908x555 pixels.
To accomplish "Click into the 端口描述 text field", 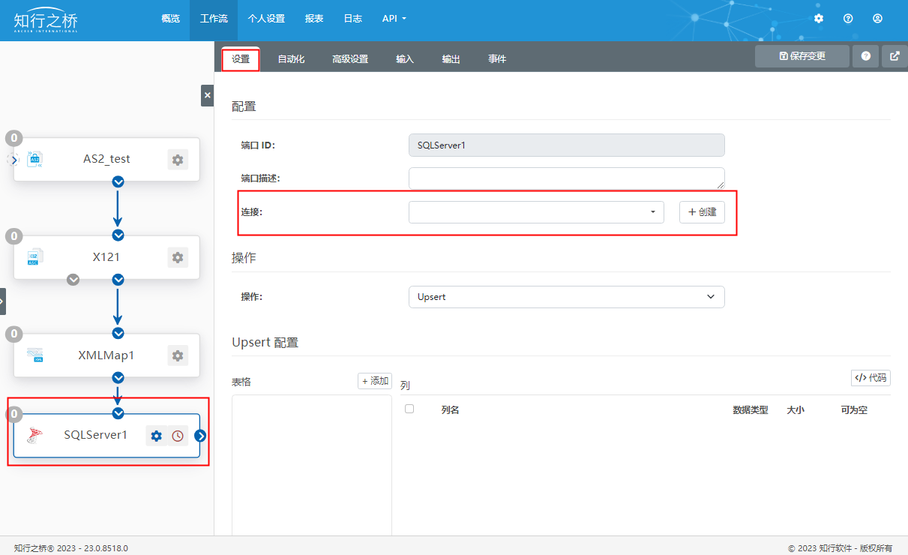I will pyautogui.click(x=566, y=178).
